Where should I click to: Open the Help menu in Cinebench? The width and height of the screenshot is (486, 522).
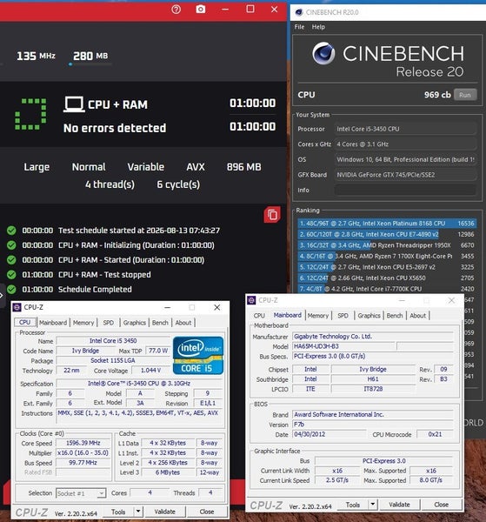(318, 27)
